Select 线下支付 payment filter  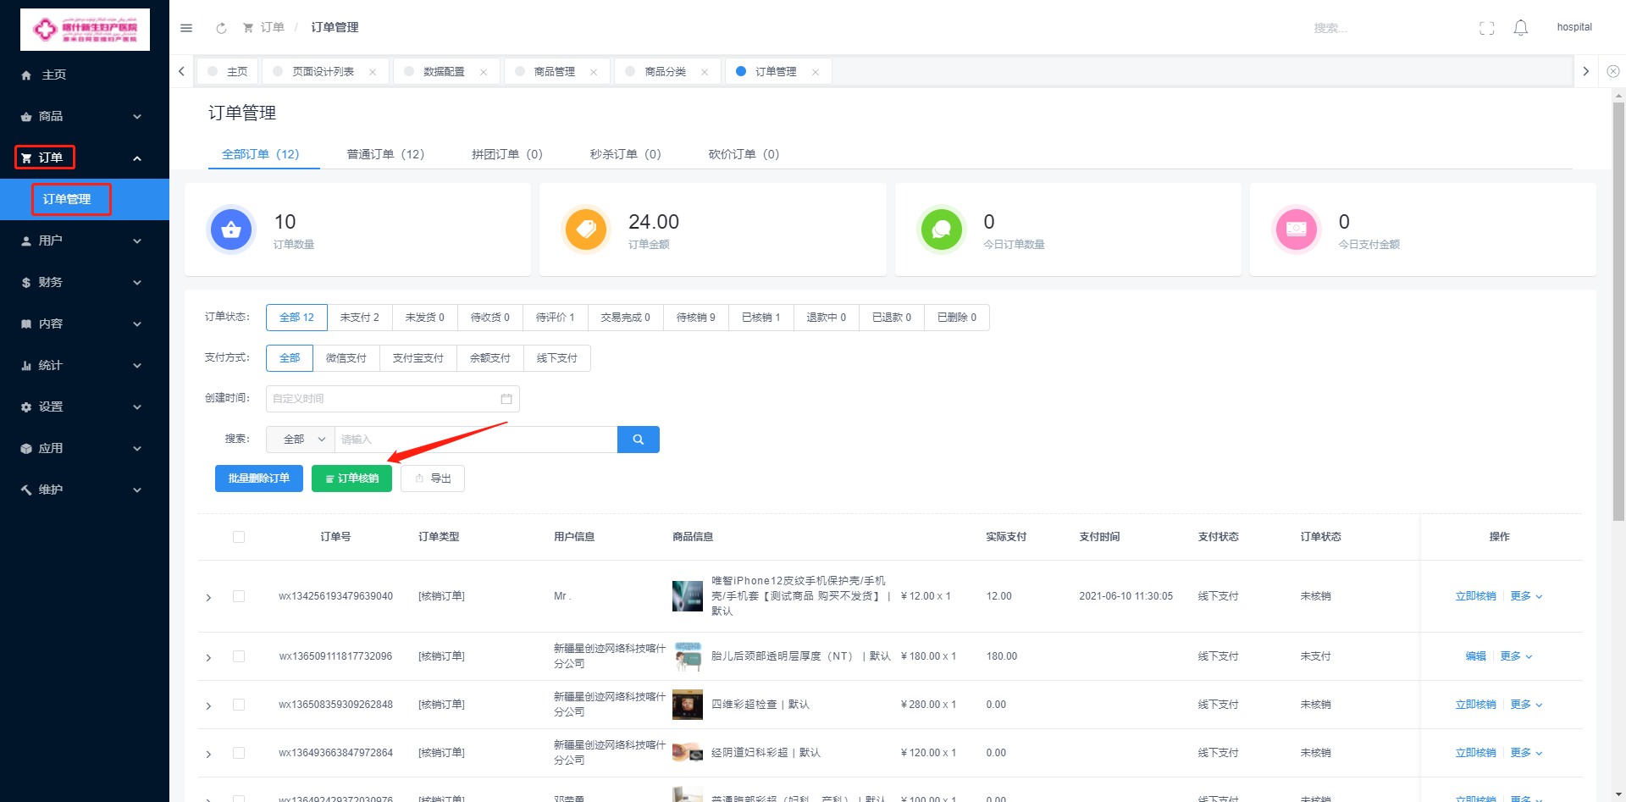pyautogui.click(x=557, y=358)
